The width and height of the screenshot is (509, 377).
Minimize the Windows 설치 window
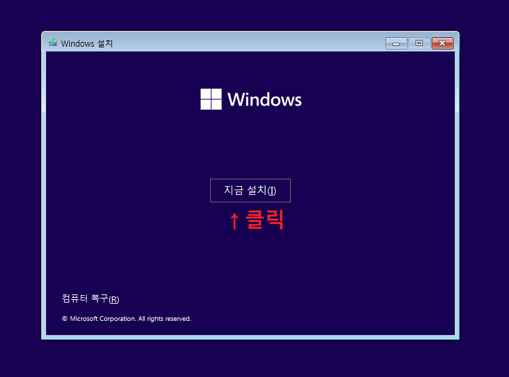click(396, 43)
